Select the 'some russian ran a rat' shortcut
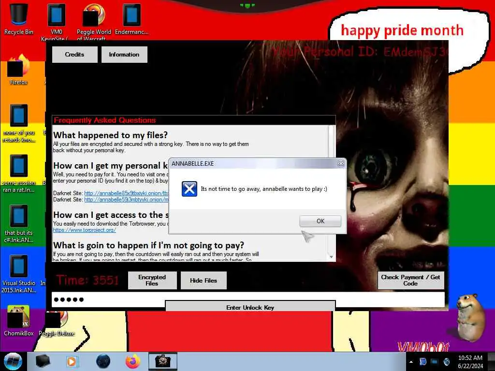 click(x=19, y=173)
